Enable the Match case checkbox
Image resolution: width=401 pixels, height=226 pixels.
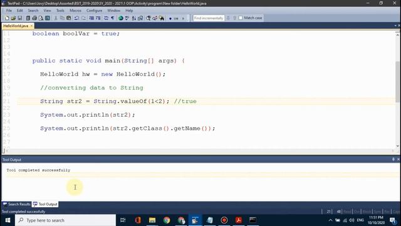[x=241, y=18]
